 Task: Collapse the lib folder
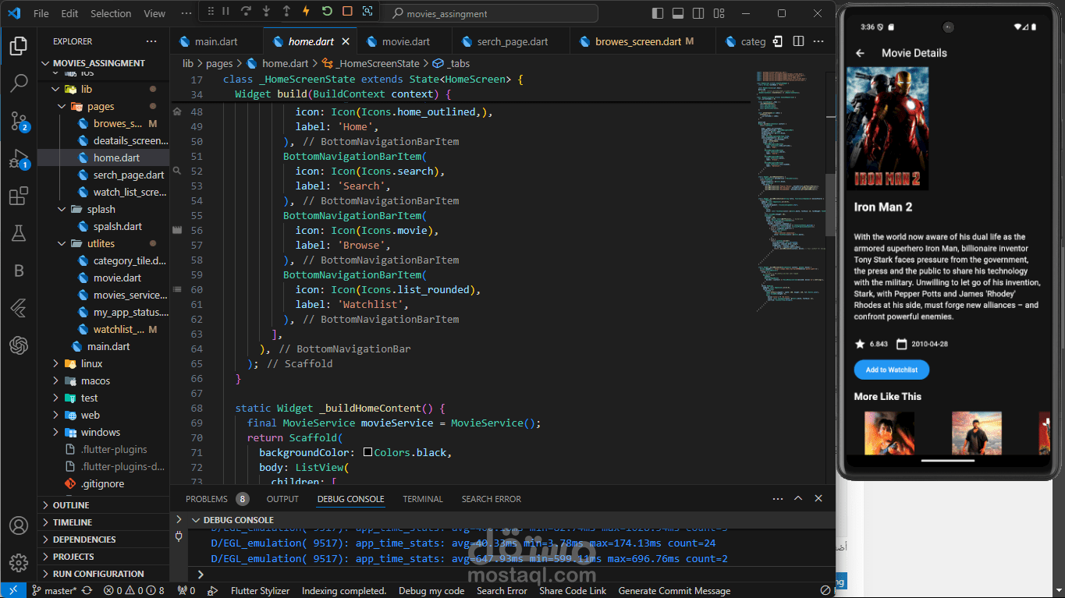86,89
